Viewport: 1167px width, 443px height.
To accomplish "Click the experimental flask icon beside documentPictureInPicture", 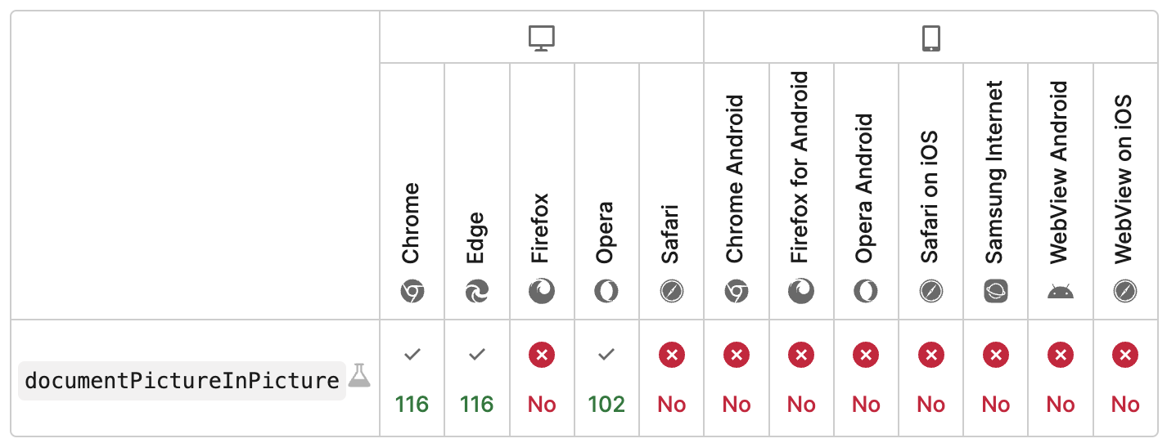I will [x=359, y=375].
